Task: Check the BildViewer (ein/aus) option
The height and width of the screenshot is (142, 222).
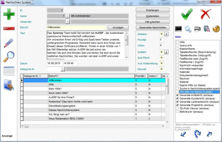Action: [x=177, y=112]
